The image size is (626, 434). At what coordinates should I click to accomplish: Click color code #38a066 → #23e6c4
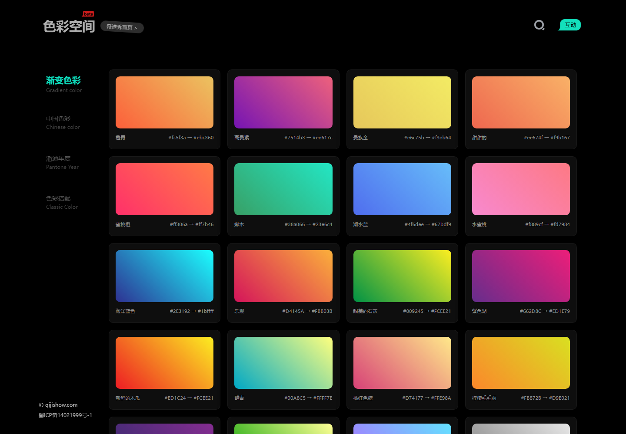pyautogui.click(x=308, y=224)
